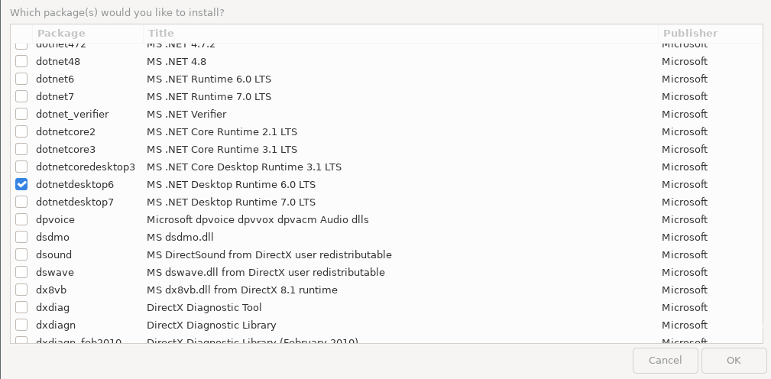Uncheck the dotnetdesktop6 checkbox

(21, 184)
